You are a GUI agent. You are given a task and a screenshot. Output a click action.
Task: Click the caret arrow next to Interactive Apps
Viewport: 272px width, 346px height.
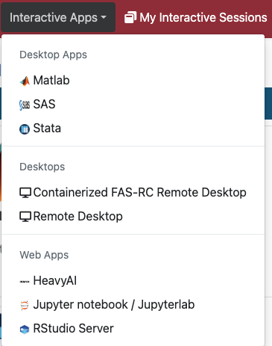point(104,17)
